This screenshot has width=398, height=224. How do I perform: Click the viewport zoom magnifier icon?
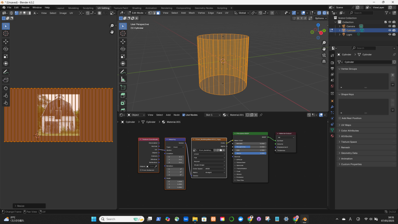pos(324,42)
